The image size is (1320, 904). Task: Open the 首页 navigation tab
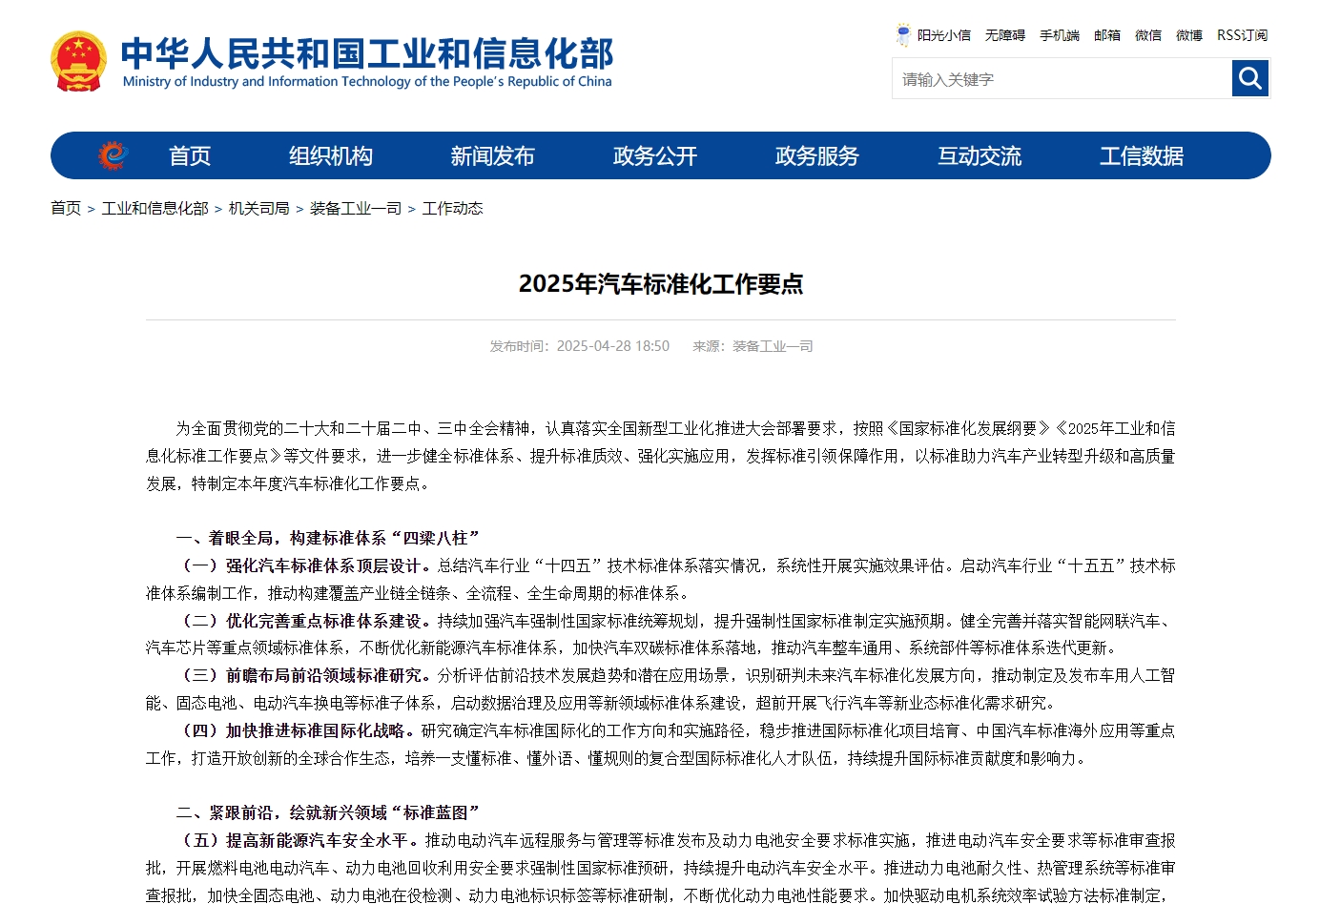click(190, 155)
